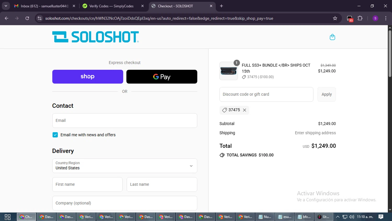Select the Checkout - SOLOSHOT tab

coord(182,6)
